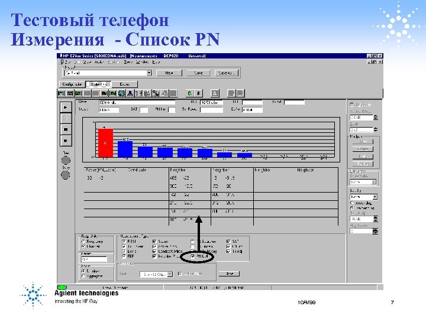426x319 pixels.
Task: Click the Tx Power value field
Action: [x=211, y=110]
